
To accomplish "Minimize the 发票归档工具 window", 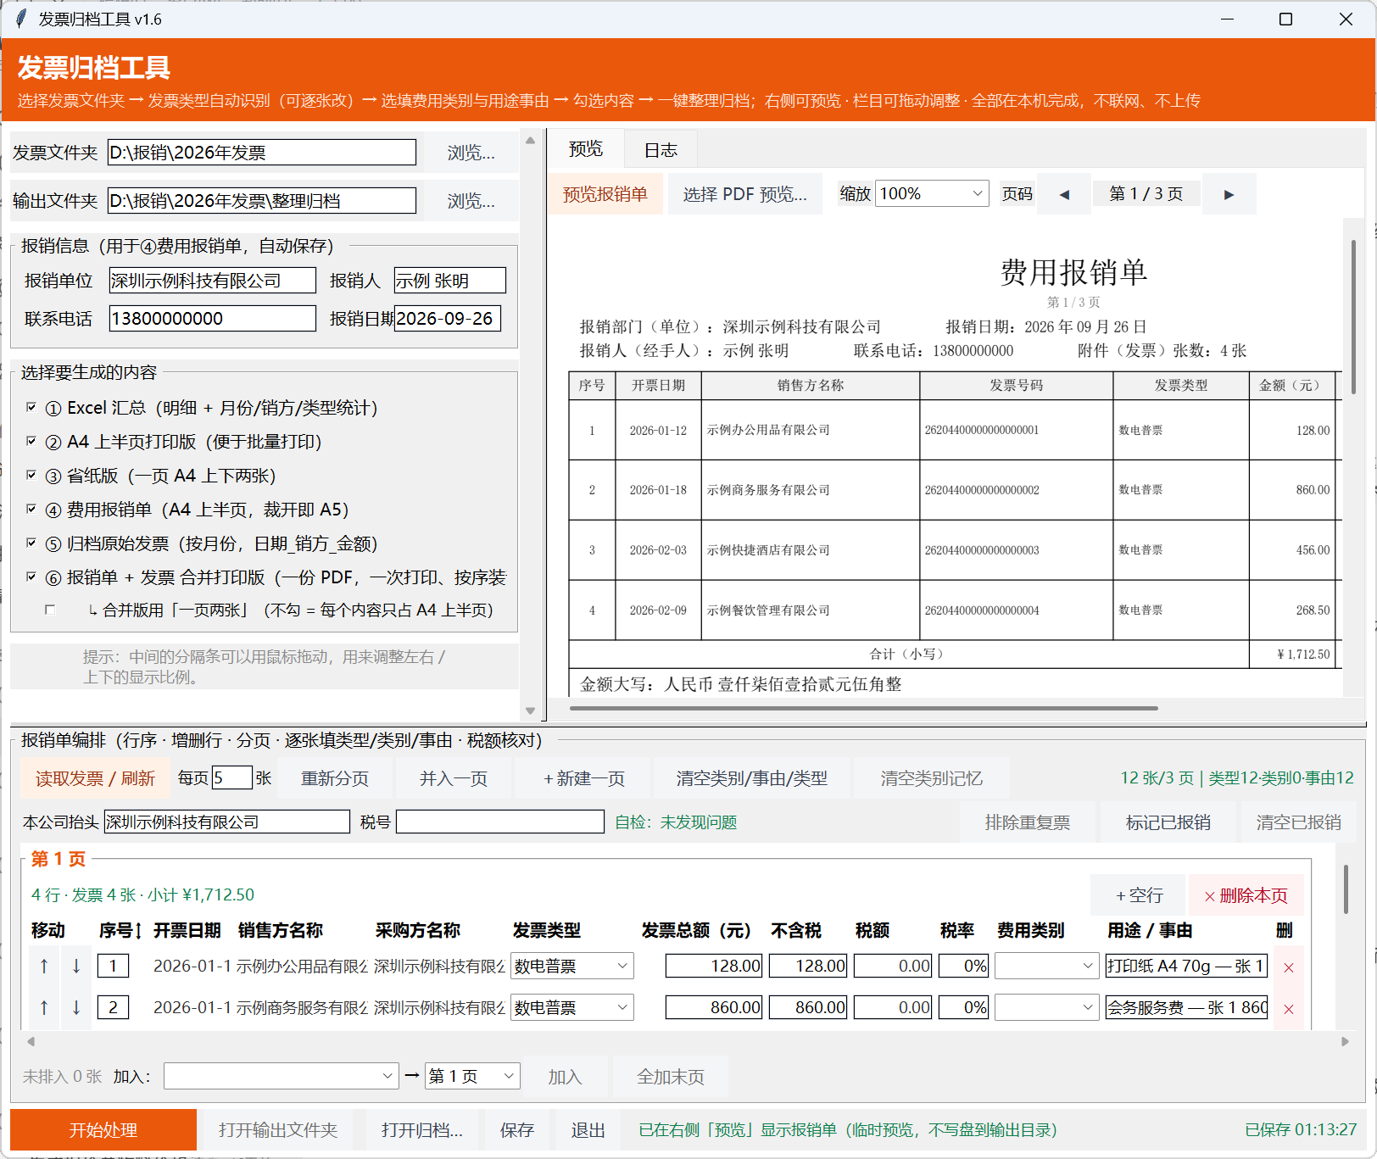I will 1227,19.
